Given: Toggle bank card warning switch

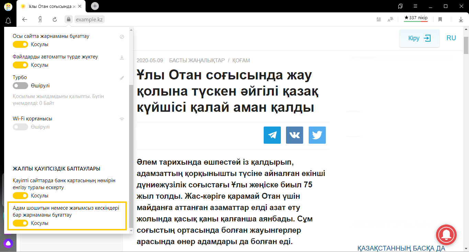Looking at the screenshot, I should [x=20, y=196].
